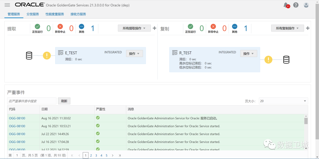Add a new extract with plus icon
This screenshot has width=319, height=159.
(x=154, y=28)
